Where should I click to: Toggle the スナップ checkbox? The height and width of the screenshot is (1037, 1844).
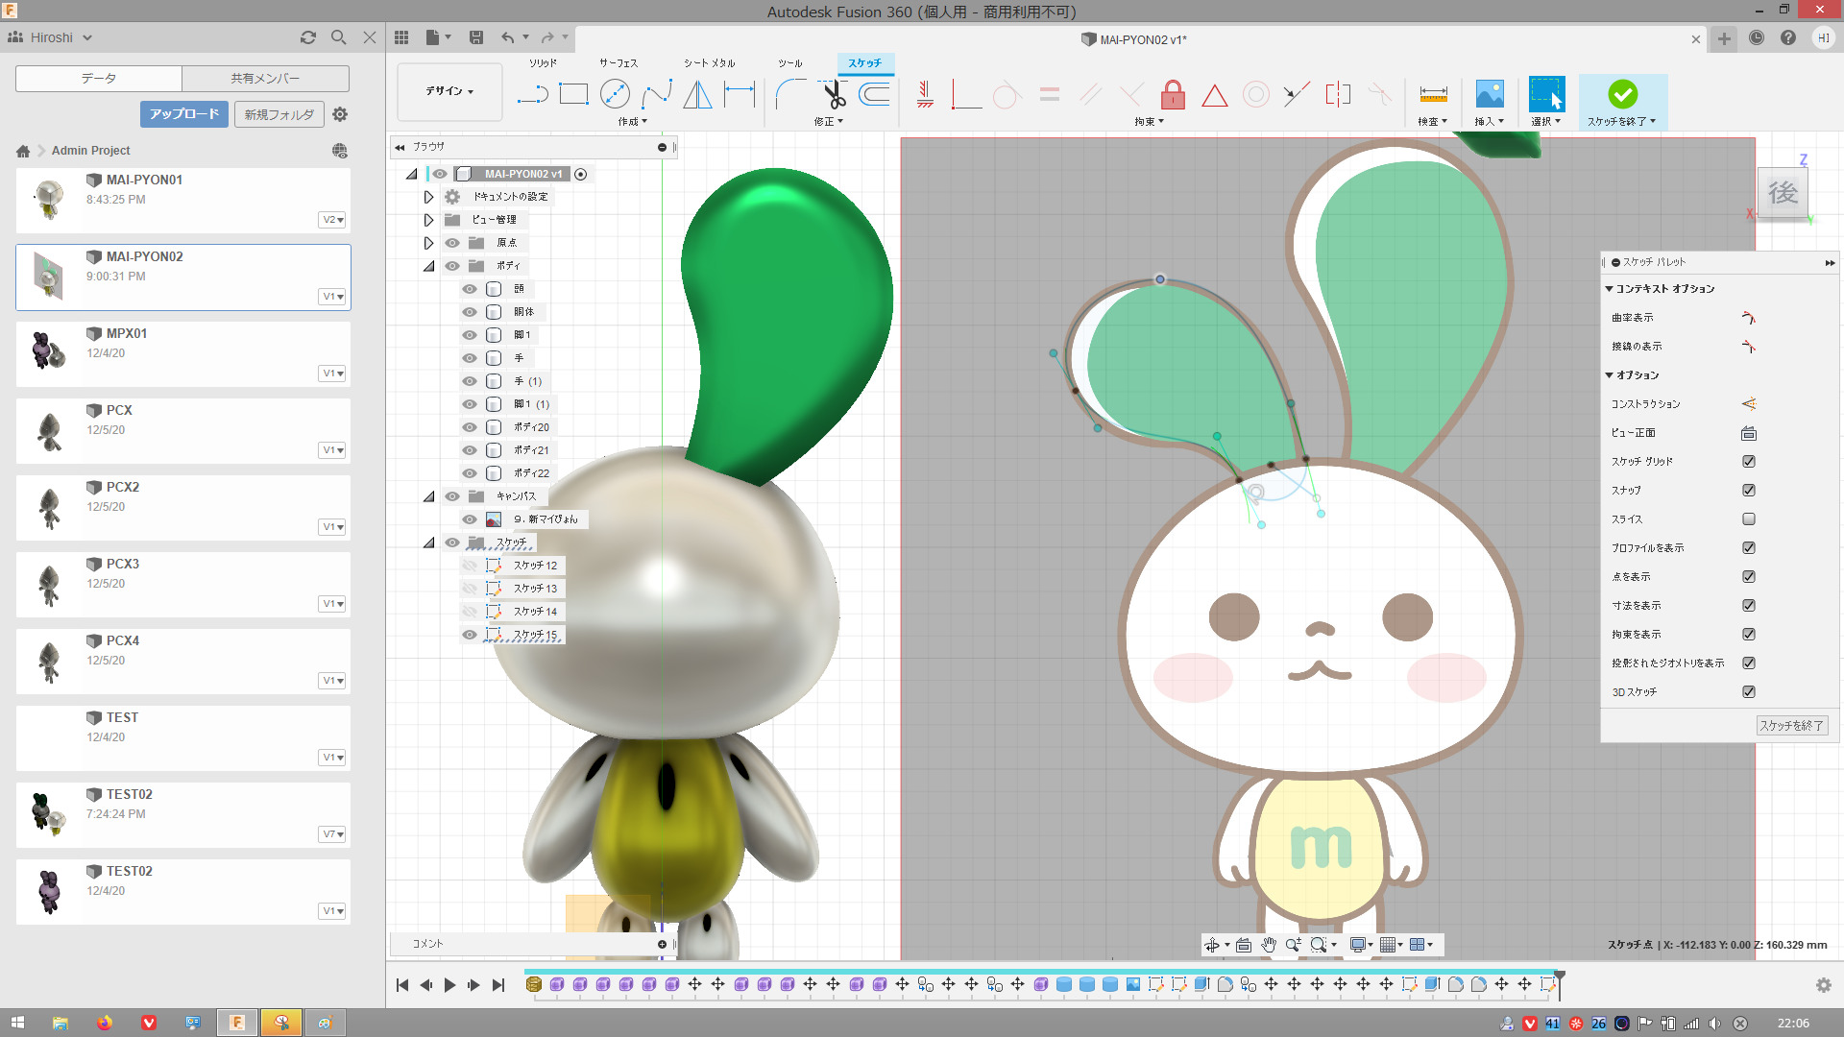1748,491
